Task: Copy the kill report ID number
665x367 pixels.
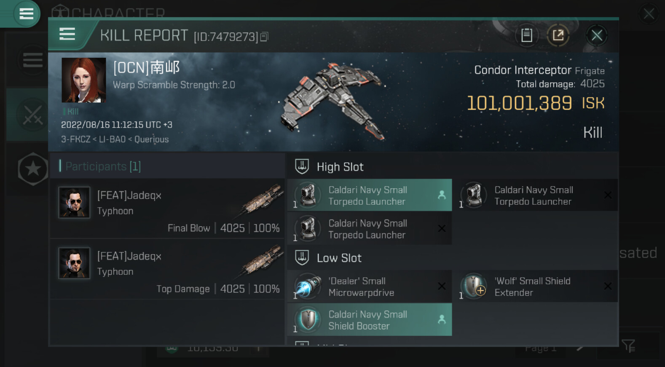Action: point(264,37)
